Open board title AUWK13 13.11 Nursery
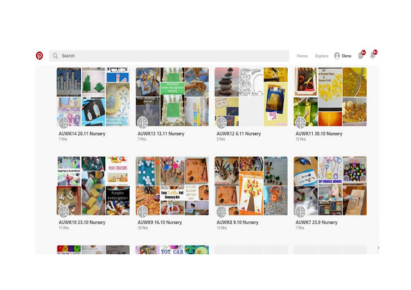411x290 pixels. click(x=161, y=133)
